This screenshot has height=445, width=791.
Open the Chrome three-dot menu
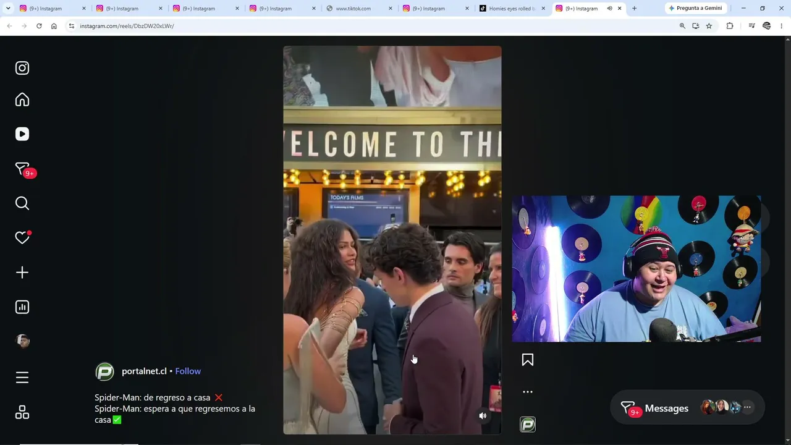[782, 26]
